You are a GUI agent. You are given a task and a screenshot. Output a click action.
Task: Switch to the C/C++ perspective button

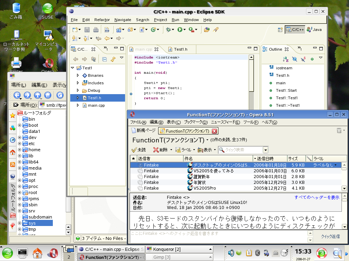(x=295, y=30)
